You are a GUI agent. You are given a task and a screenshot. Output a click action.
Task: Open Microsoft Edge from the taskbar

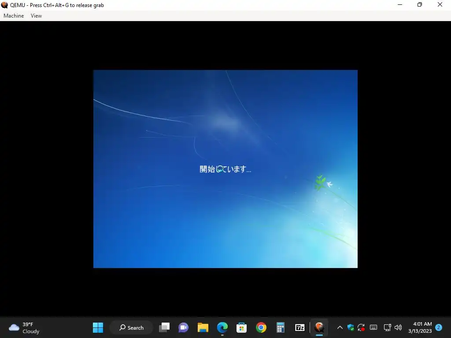click(222, 327)
